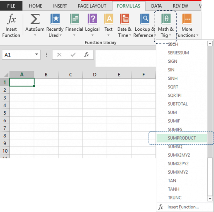Switch to the HOME tab
214x212 pixels.
pyautogui.click(x=35, y=6)
